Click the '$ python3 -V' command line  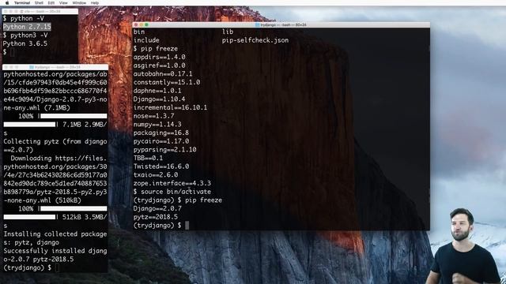pyautogui.click(x=25, y=35)
